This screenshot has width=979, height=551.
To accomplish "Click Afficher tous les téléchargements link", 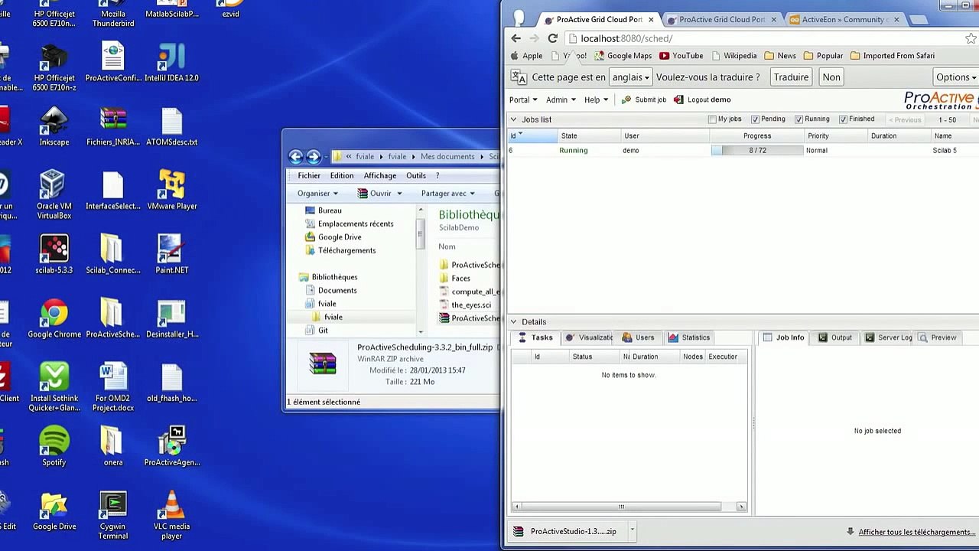I will pyautogui.click(x=916, y=532).
